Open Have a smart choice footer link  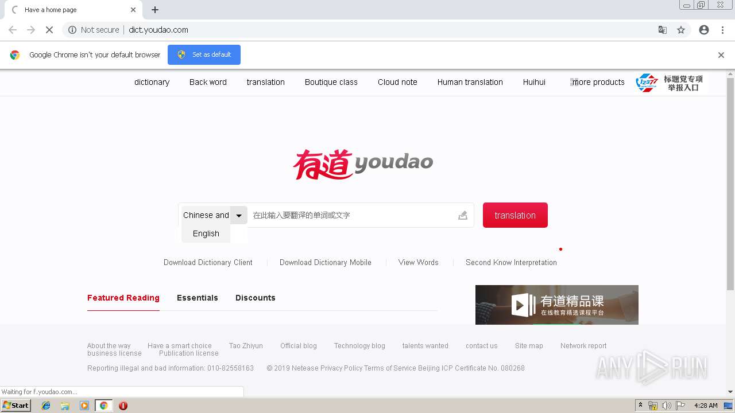180,346
